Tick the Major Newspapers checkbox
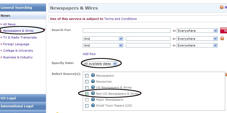This screenshot has width=227, height=113. click(87, 100)
